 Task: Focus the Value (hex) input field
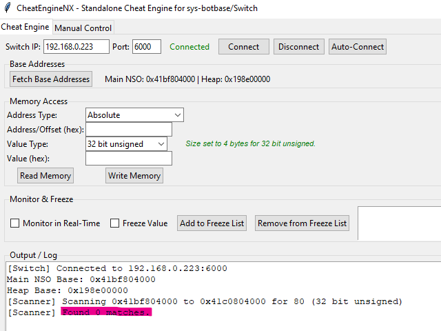[x=128, y=159]
